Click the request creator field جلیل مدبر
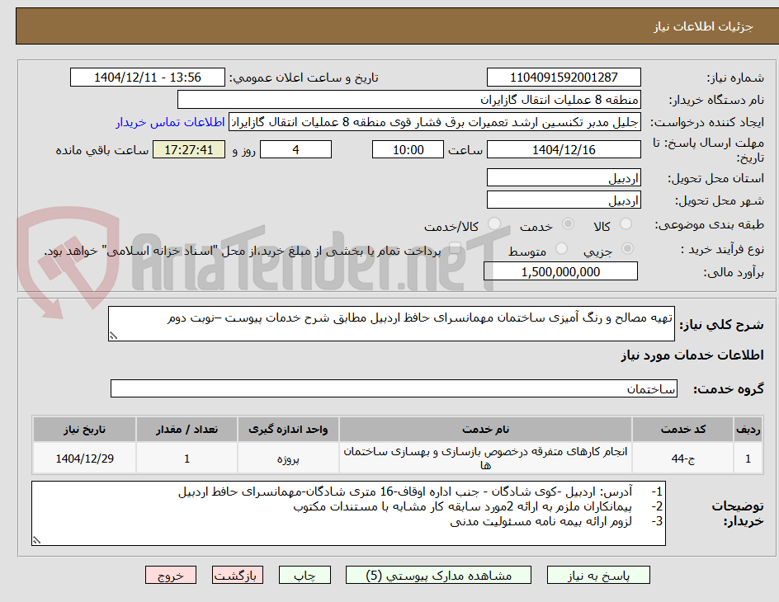Viewport: 779px width, 602px height. point(435,123)
